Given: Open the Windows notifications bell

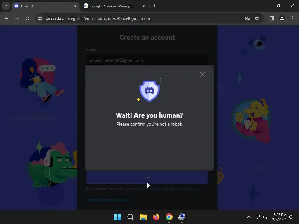Looking at the screenshot, I should [x=291, y=217].
